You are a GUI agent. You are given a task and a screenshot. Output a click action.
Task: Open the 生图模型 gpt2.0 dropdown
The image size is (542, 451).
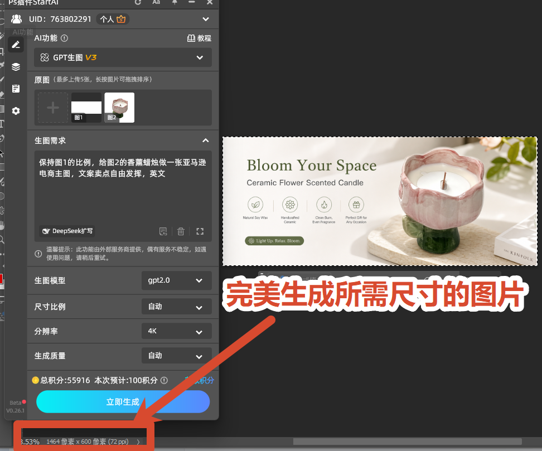[177, 280]
